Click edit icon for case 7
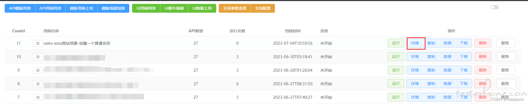 point(38,97)
